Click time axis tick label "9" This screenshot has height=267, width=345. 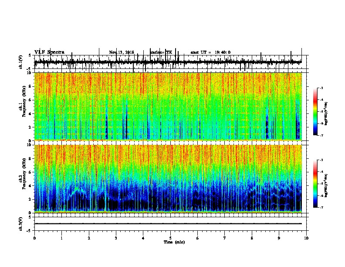point(279,238)
